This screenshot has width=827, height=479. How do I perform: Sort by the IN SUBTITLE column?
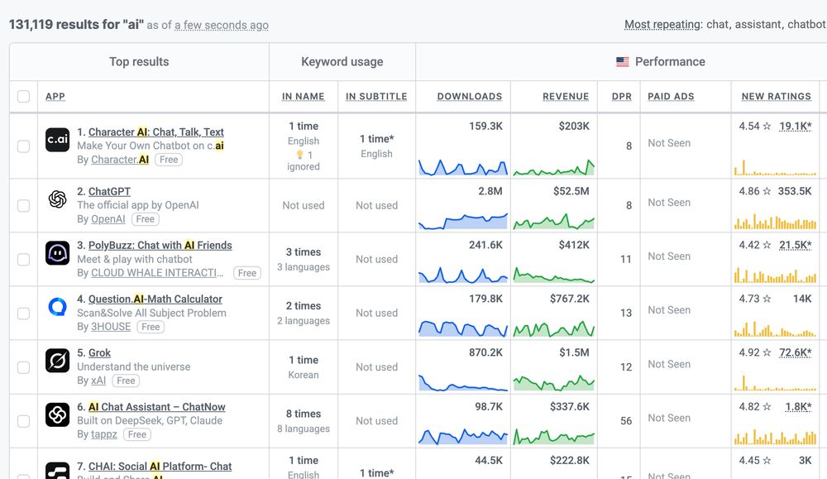click(x=376, y=97)
